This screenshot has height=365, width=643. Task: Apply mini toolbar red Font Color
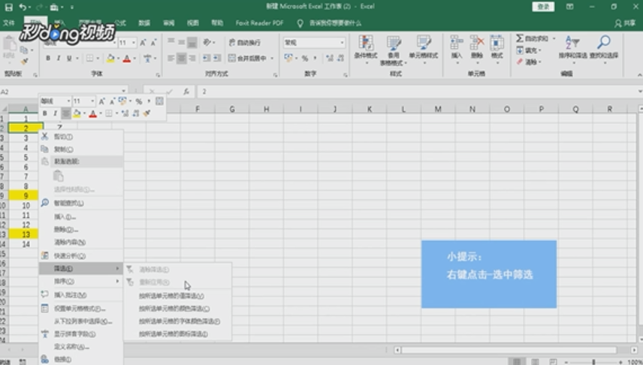pos(92,113)
